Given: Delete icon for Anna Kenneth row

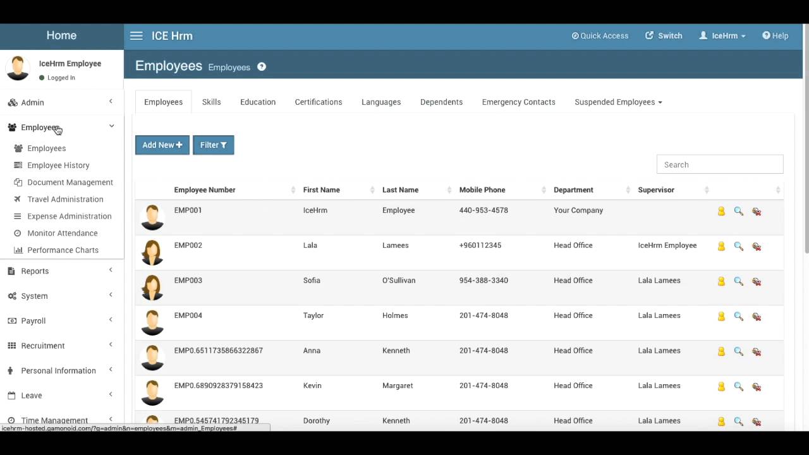Looking at the screenshot, I should [x=757, y=351].
